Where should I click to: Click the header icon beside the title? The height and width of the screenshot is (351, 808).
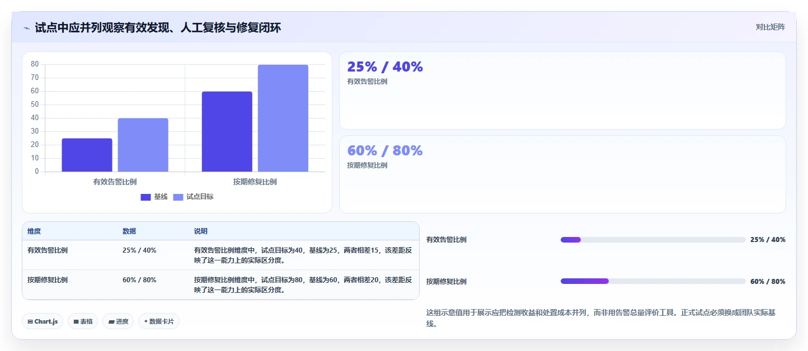tap(27, 28)
